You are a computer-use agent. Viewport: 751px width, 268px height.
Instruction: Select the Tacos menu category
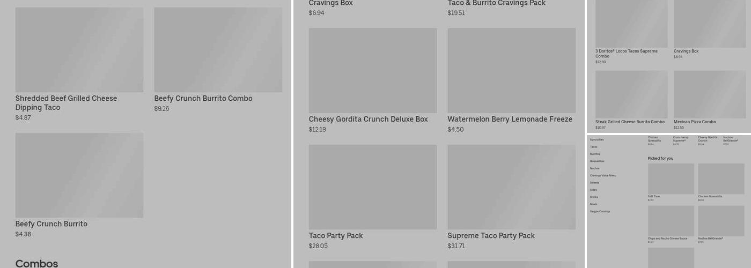[594, 147]
